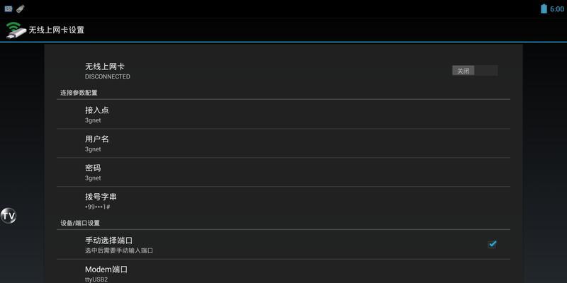Select the 连接参数配置 section header
Image resolution: width=567 pixels, height=283 pixels.
click(x=79, y=93)
